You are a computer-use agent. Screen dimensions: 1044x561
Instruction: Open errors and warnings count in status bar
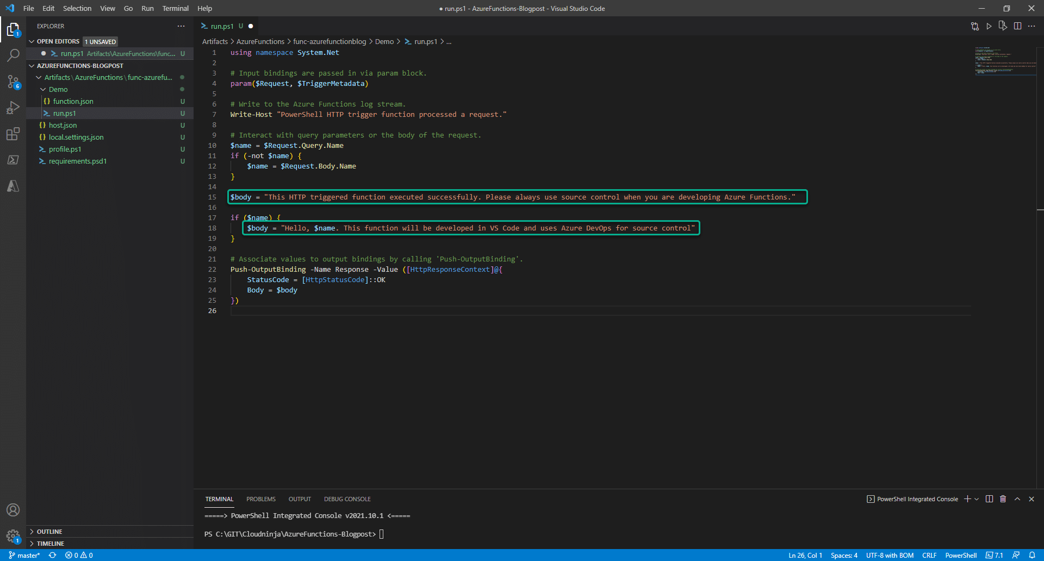coord(79,555)
